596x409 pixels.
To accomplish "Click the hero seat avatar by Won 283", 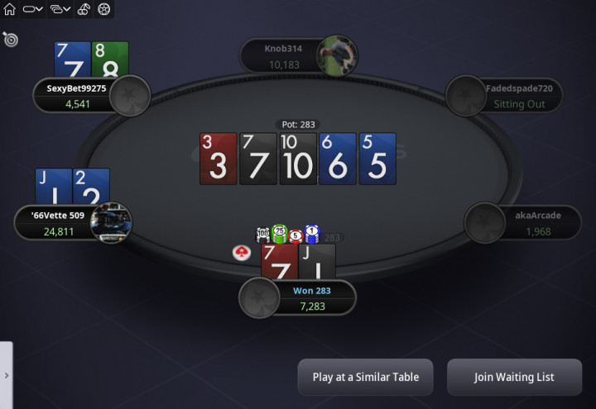I will click(259, 297).
